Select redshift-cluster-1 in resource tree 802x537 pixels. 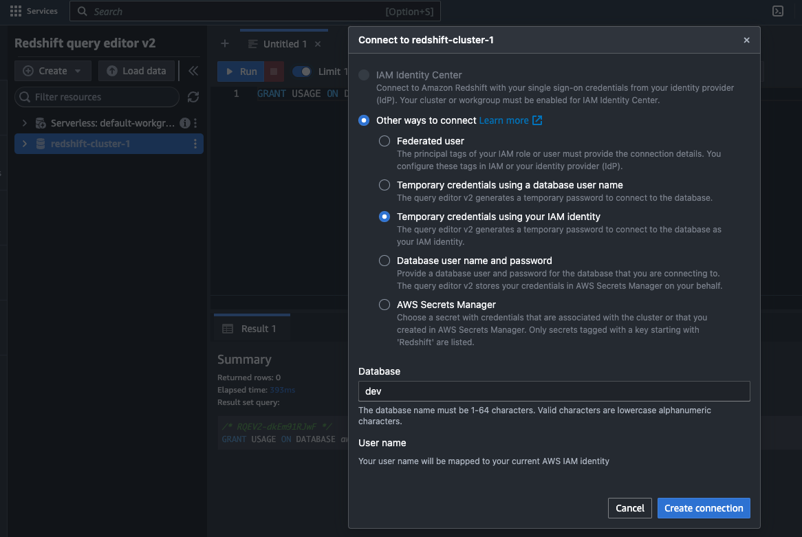tap(91, 144)
